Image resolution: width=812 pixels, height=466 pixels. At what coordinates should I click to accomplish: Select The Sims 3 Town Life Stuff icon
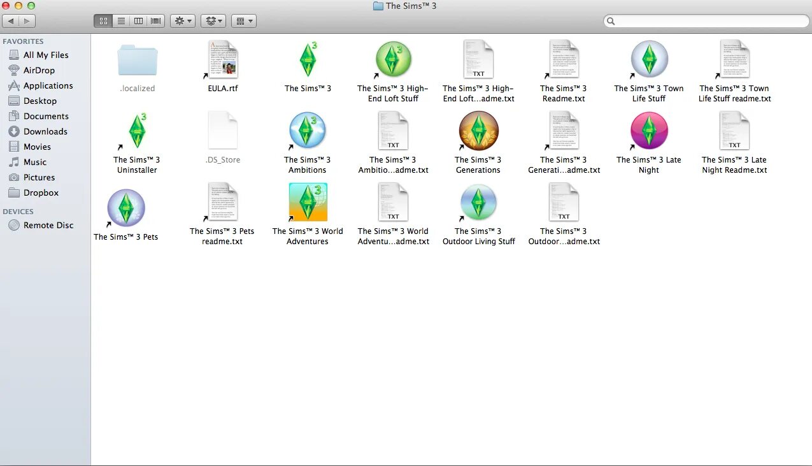(648, 59)
